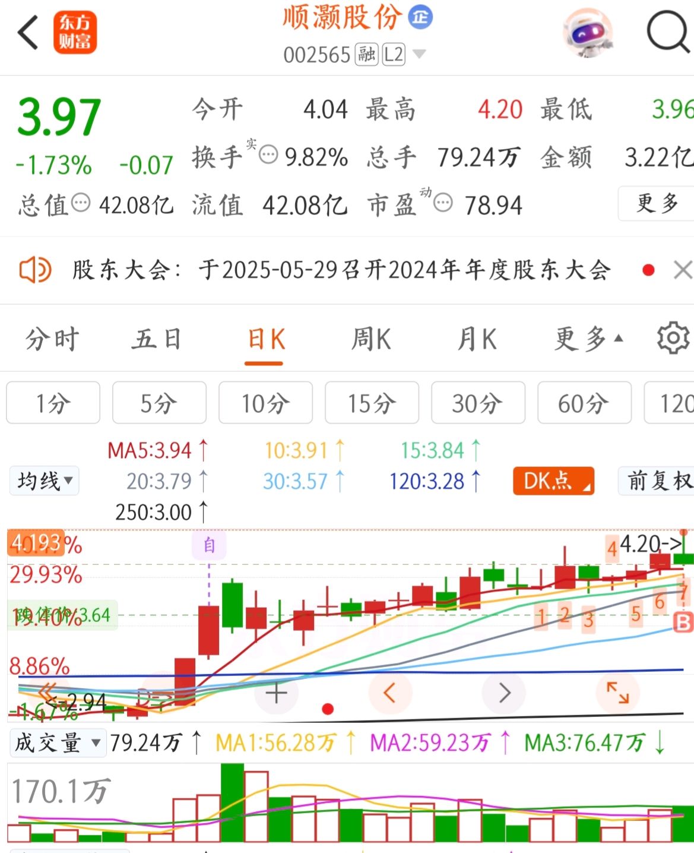Viewport: 694px width, 853px height.
Task: Tap info icon next to 市盈
Action: [x=443, y=203]
